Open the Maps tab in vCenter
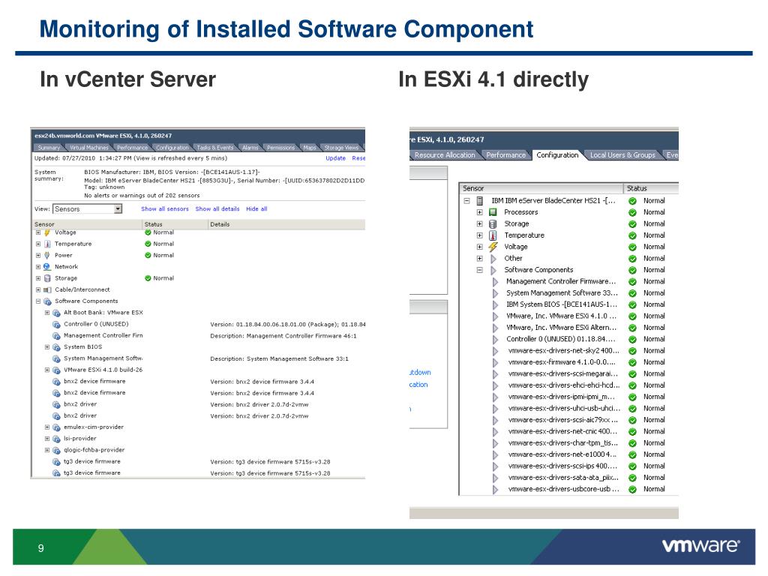 (x=309, y=148)
